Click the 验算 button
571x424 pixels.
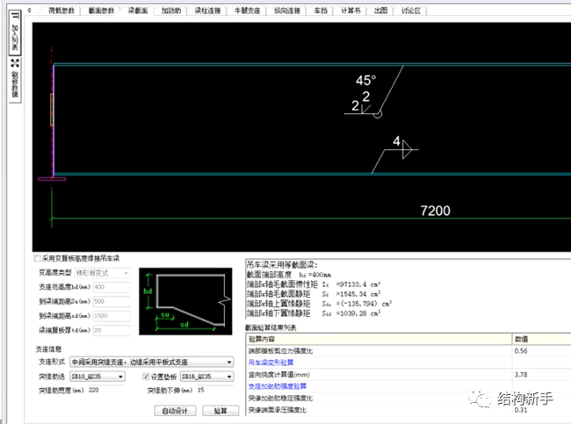[x=220, y=411]
